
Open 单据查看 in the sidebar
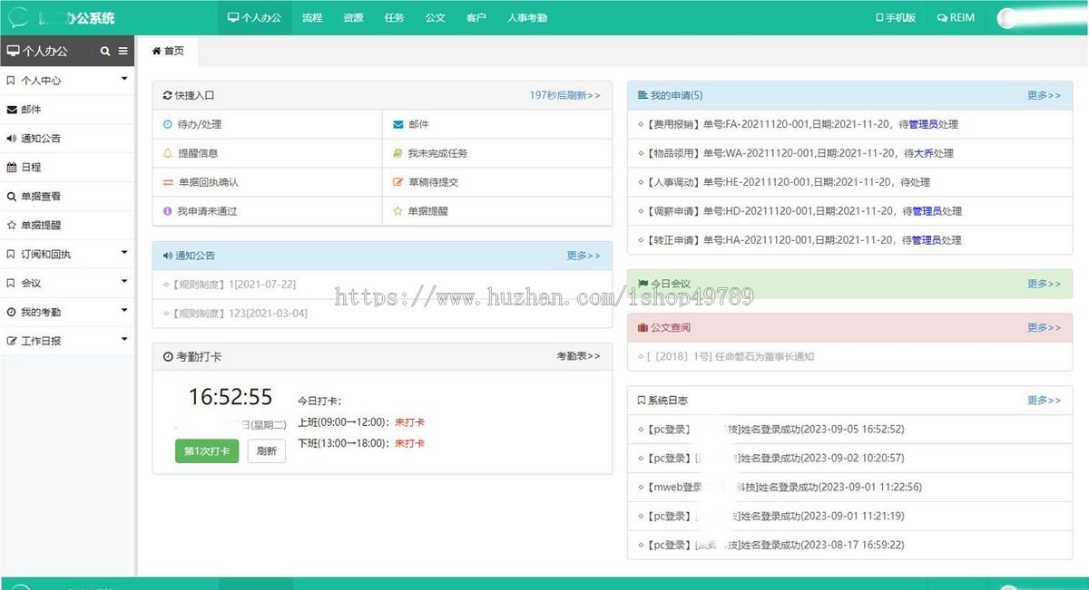68,197
